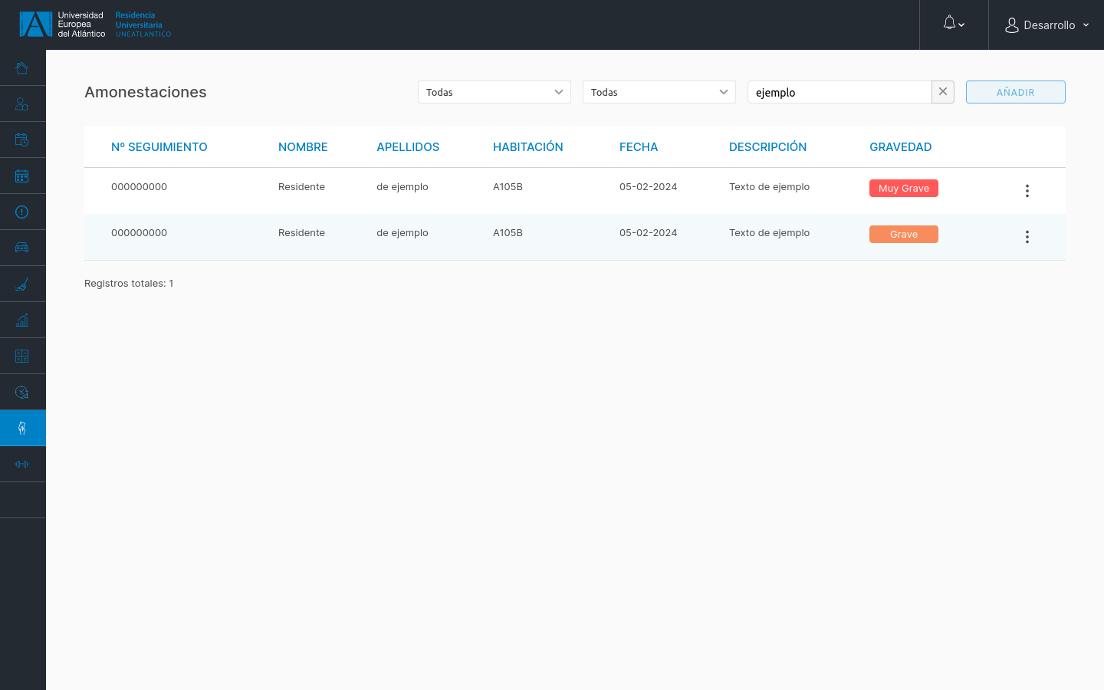Click Residente in the Muy Grave row
This screenshot has height=690, width=1104.
tap(301, 187)
